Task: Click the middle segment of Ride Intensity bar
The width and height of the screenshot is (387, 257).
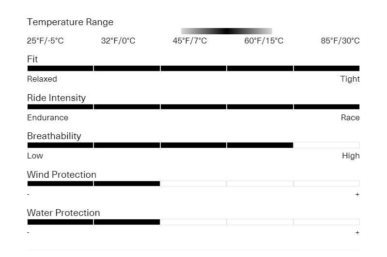Action: tap(194, 107)
